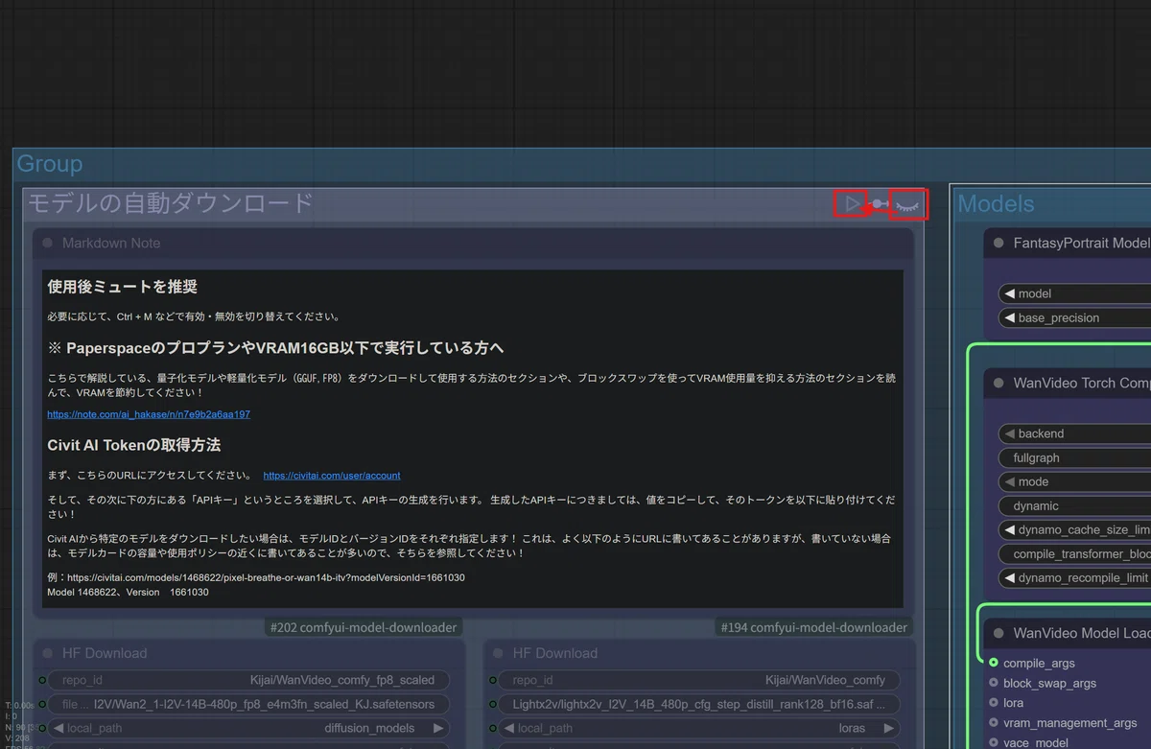The image size is (1151, 749).
Task: Toggle the compile_transformer_blocks option
Action: (x=1074, y=553)
